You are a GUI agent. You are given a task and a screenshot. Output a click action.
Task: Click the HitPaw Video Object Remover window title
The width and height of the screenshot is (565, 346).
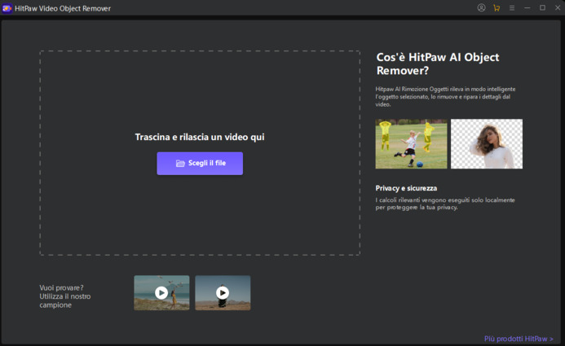pyautogui.click(x=63, y=8)
